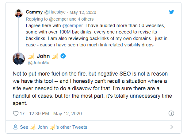Click See John's other Tweets link

point(54,127)
